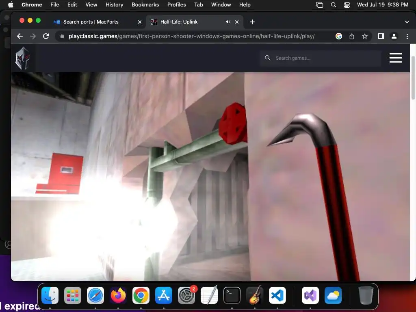Close the Search ports MacPorts tab
The width and height of the screenshot is (416, 312).
[140, 22]
